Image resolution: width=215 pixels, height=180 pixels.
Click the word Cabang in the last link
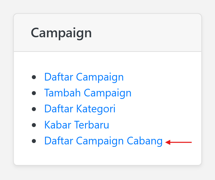click(x=145, y=141)
